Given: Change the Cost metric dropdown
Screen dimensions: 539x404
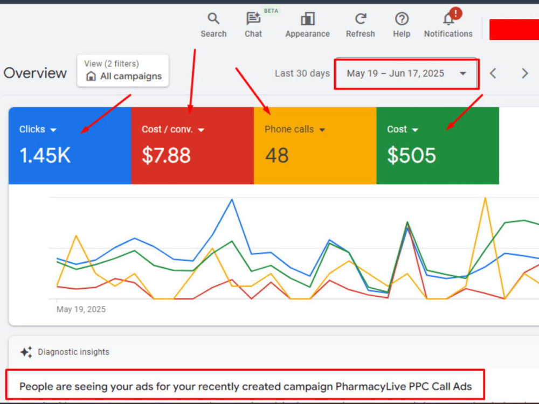Looking at the screenshot, I should 403,129.
